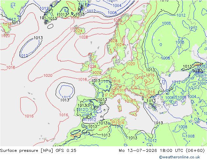Click the "Surface pressure [hPa] GFS 0.25" caption
207x160 pixels.
coord(38,151)
